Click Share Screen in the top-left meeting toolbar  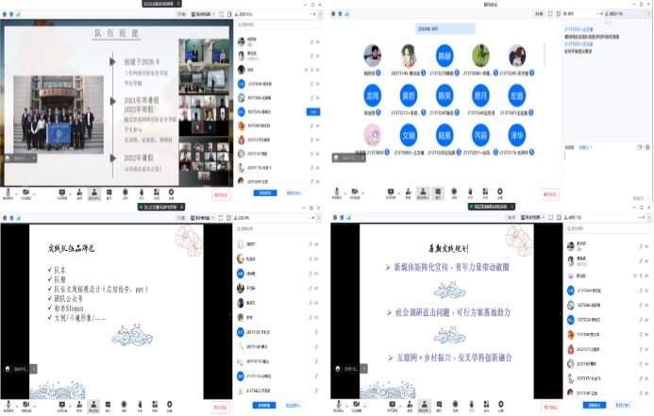[x=62, y=191]
